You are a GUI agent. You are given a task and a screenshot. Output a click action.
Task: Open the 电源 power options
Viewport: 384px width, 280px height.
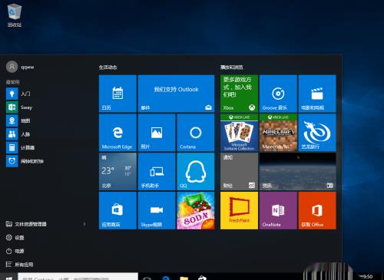[x=15, y=251]
